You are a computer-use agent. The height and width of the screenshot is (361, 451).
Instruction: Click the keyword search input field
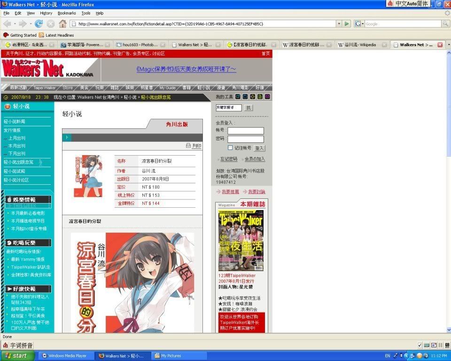229,108
